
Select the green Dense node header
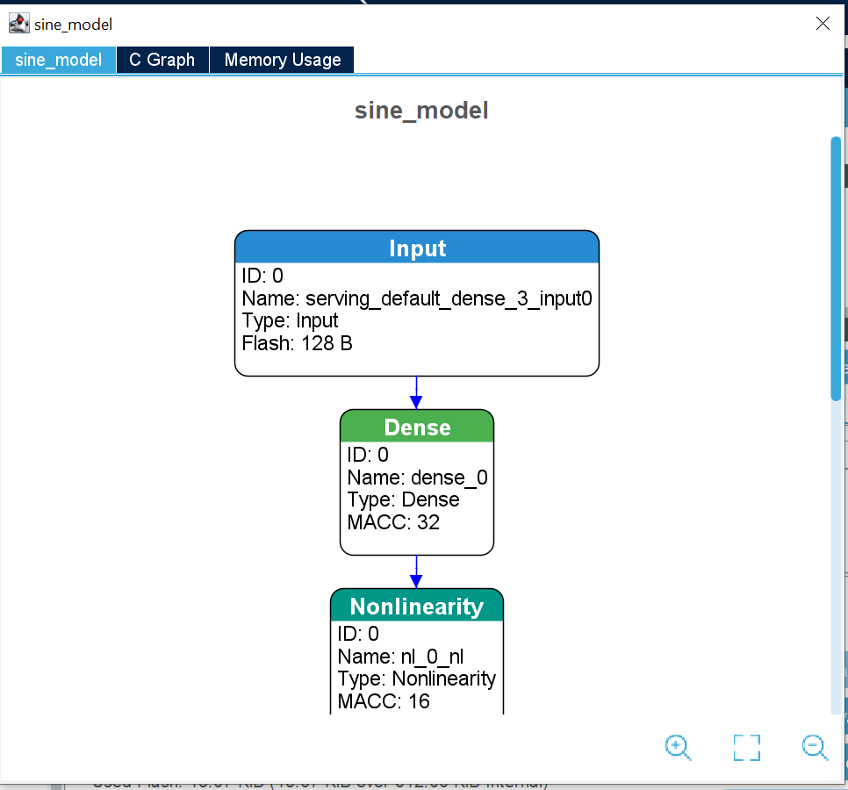pyautogui.click(x=417, y=427)
